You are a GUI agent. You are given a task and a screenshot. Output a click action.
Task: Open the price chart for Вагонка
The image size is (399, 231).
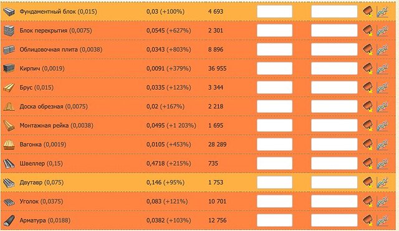click(x=382, y=144)
